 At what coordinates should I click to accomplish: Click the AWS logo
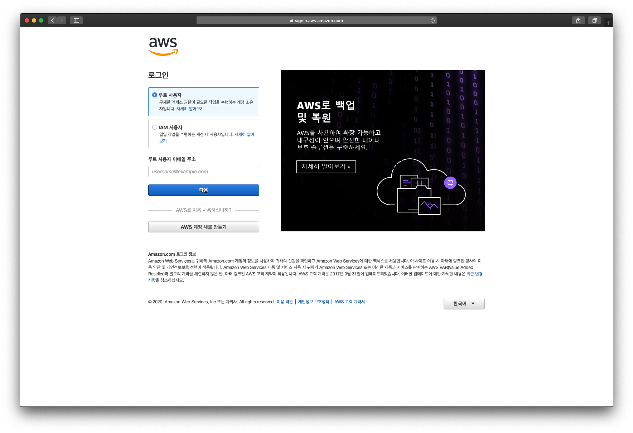point(163,47)
